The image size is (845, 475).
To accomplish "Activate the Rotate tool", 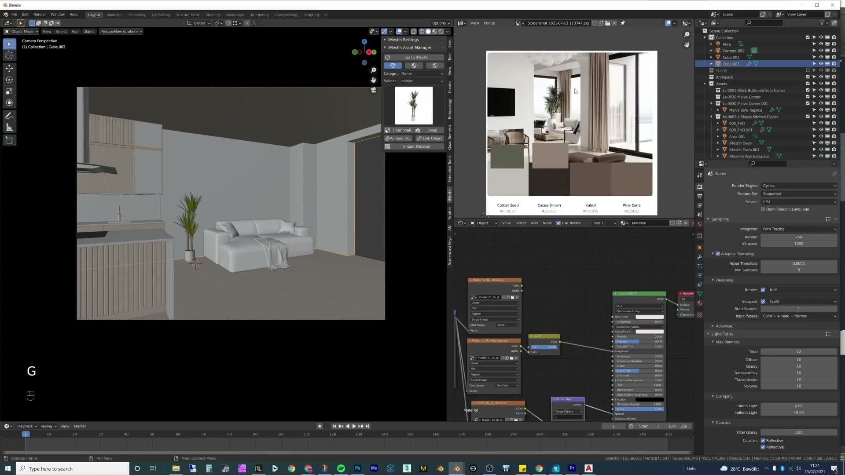I will [x=9, y=80].
